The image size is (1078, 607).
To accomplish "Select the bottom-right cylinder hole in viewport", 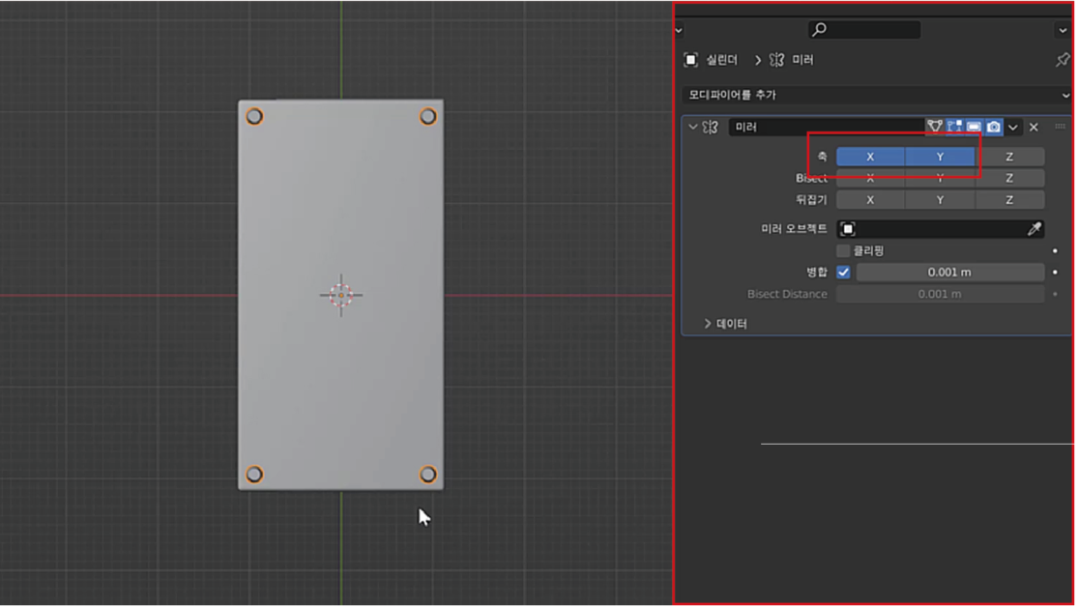I will pos(427,475).
